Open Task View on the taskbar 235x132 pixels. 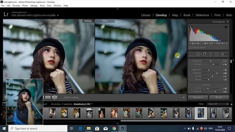click(x=72, y=128)
